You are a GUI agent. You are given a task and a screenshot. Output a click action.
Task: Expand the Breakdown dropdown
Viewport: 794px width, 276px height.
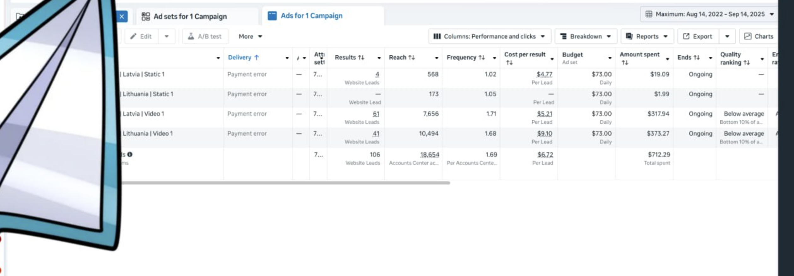pyautogui.click(x=585, y=36)
